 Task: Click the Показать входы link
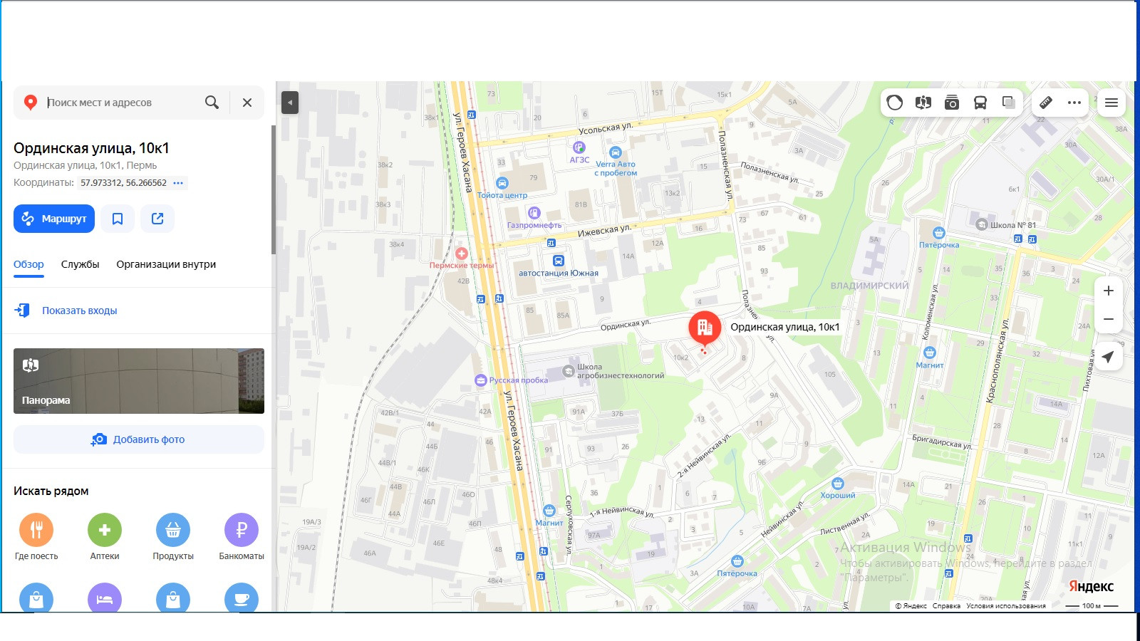click(79, 311)
